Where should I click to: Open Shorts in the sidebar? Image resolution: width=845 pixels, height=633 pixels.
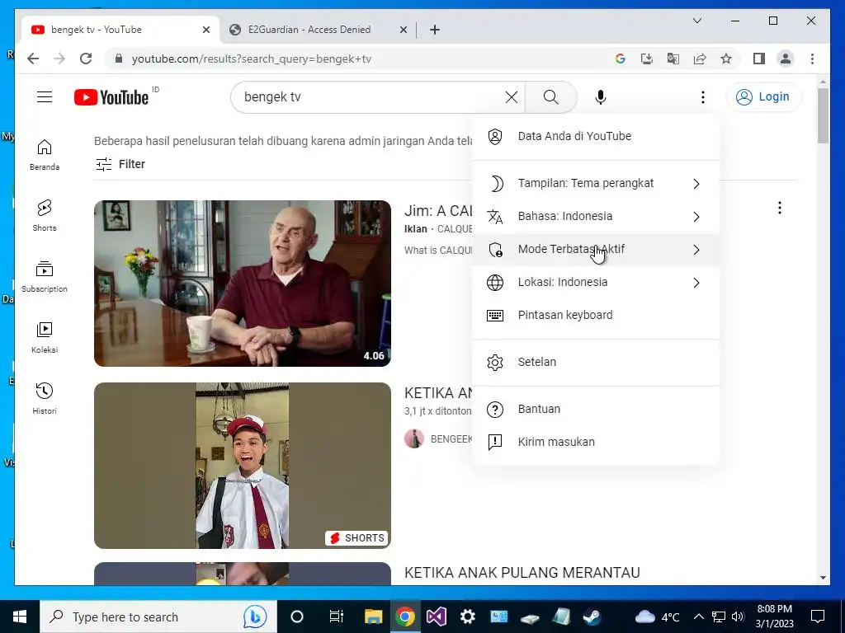pos(45,216)
